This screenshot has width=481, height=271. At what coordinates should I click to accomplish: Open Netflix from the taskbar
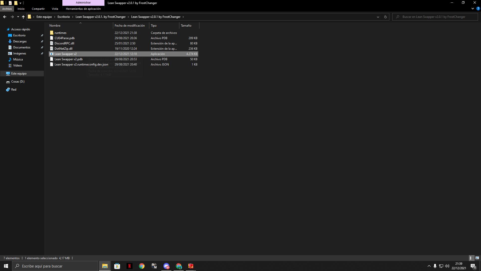[129, 266]
